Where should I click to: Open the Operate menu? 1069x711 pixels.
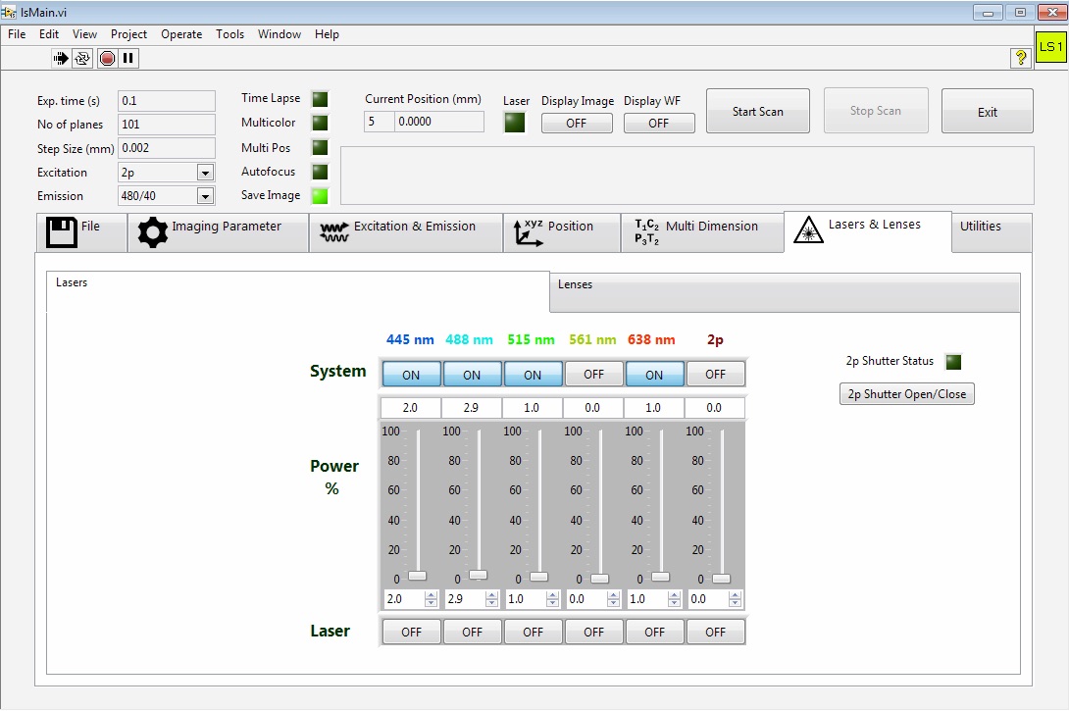181,34
